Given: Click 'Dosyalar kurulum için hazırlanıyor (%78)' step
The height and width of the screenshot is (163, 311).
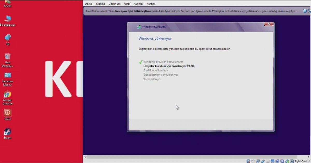Looking at the screenshot, I should click(169, 66).
